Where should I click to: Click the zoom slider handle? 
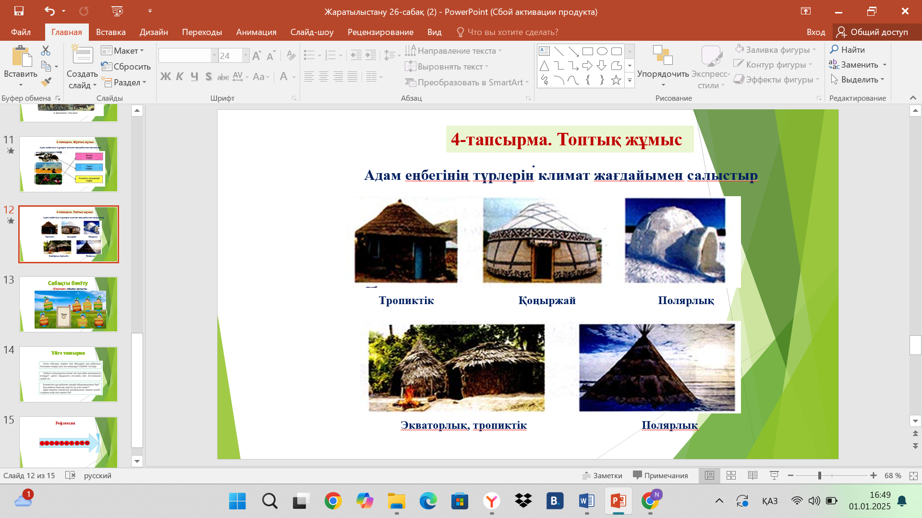click(820, 475)
